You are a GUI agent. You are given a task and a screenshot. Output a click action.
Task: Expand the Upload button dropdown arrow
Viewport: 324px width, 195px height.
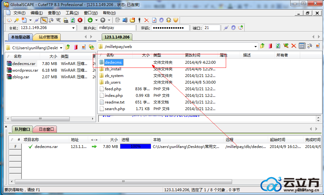pyautogui.click(x=109, y=20)
